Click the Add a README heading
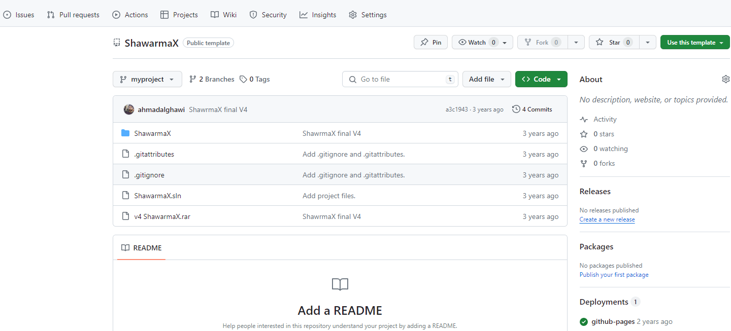 click(340, 310)
